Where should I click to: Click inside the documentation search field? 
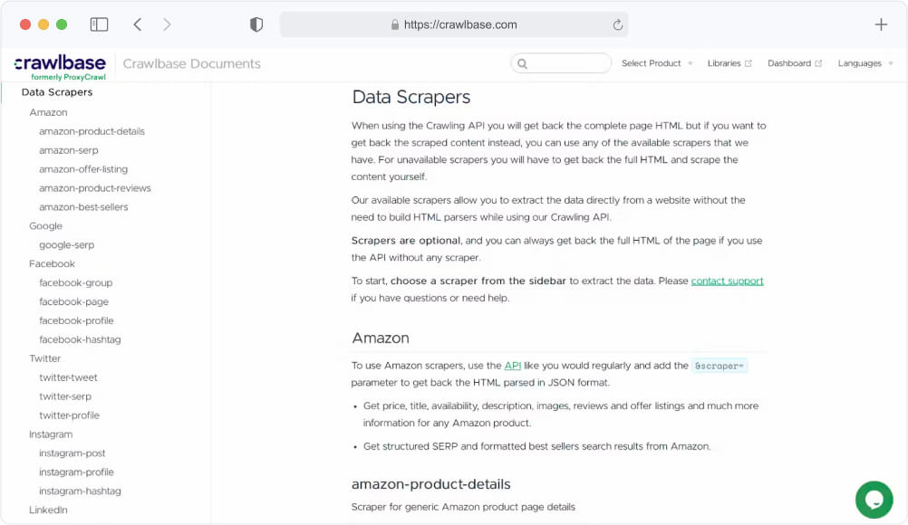[560, 63]
